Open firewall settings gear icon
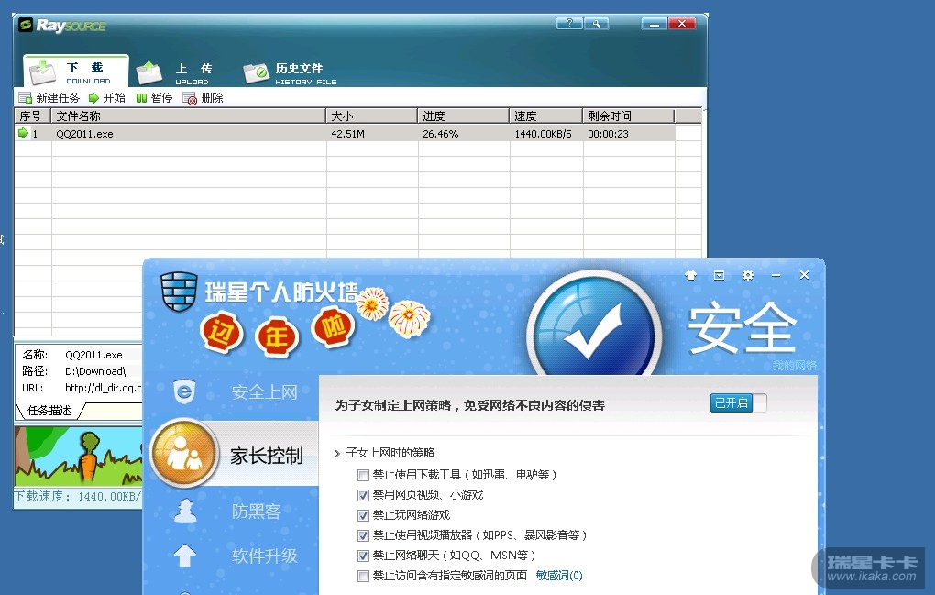This screenshot has height=595, width=935. point(748,275)
